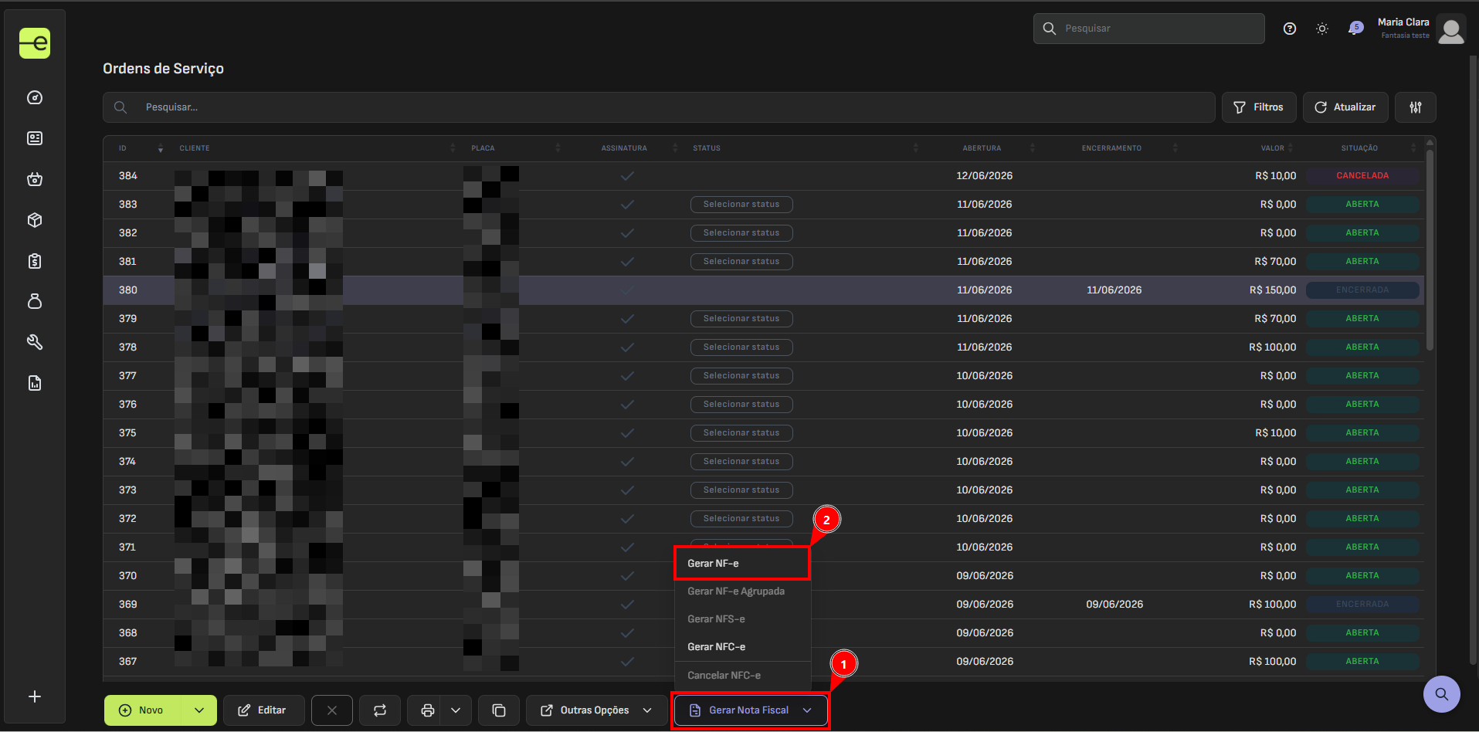Click the signature checkmark in row 383

pyautogui.click(x=627, y=205)
